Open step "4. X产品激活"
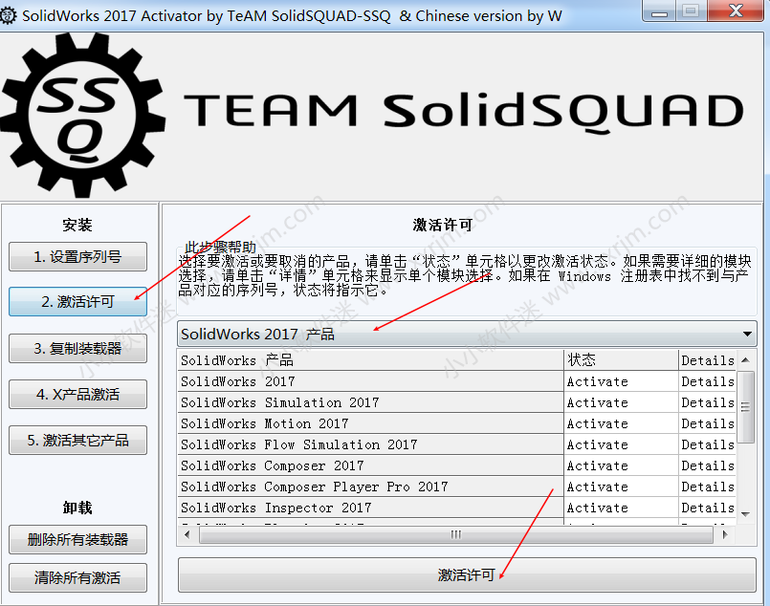Screen dimensions: 770x606 [x=77, y=394]
